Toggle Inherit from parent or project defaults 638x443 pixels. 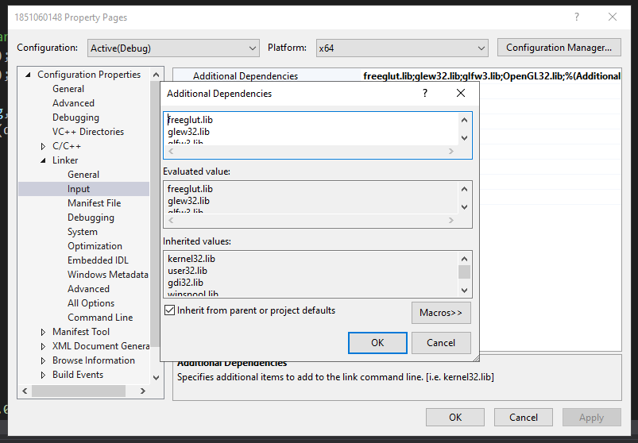click(169, 310)
